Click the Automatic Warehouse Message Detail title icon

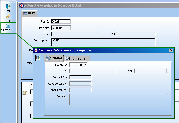pyautogui.click(x=22, y=6)
